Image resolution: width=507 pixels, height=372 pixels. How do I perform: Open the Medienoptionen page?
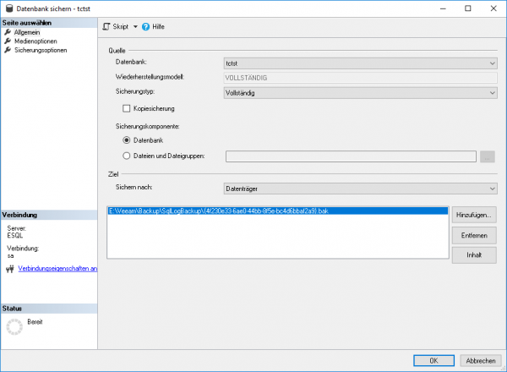click(x=37, y=41)
